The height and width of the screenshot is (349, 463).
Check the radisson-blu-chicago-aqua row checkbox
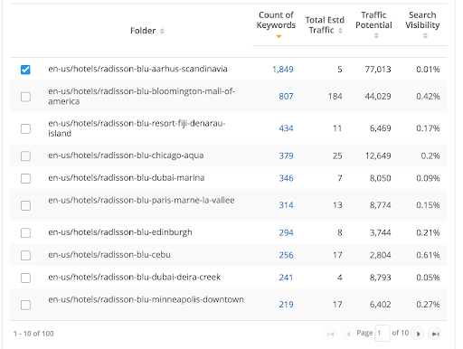(x=25, y=156)
